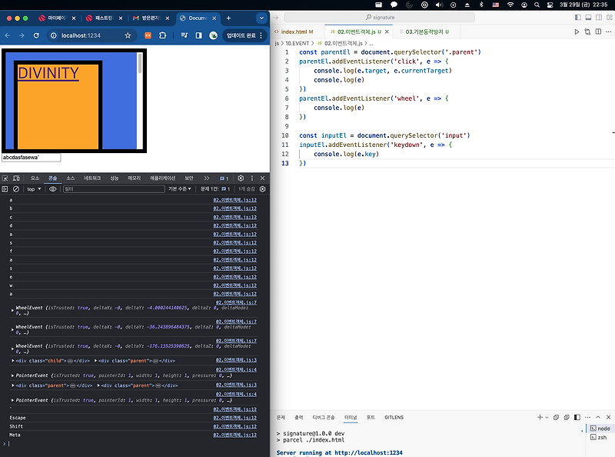Click the scrollbar in the parent box
This screenshot has height=457, width=615.
coord(140,63)
